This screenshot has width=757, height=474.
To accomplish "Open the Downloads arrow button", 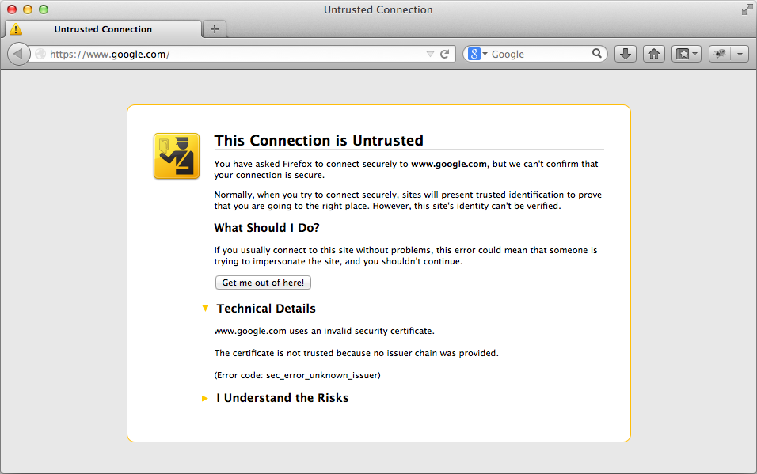I will pyautogui.click(x=626, y=54).
